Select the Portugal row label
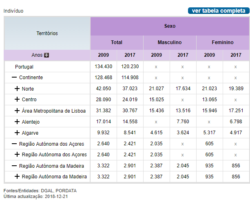The image size is (250, 200). [24, 67]
